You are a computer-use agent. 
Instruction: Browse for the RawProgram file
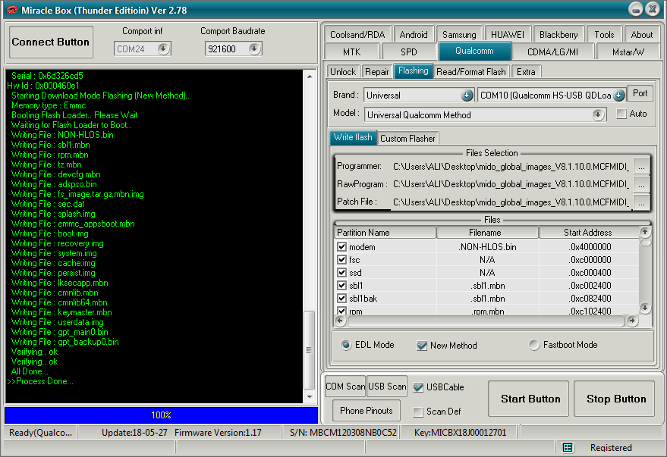pyautogui.click(x=641, y=184)
